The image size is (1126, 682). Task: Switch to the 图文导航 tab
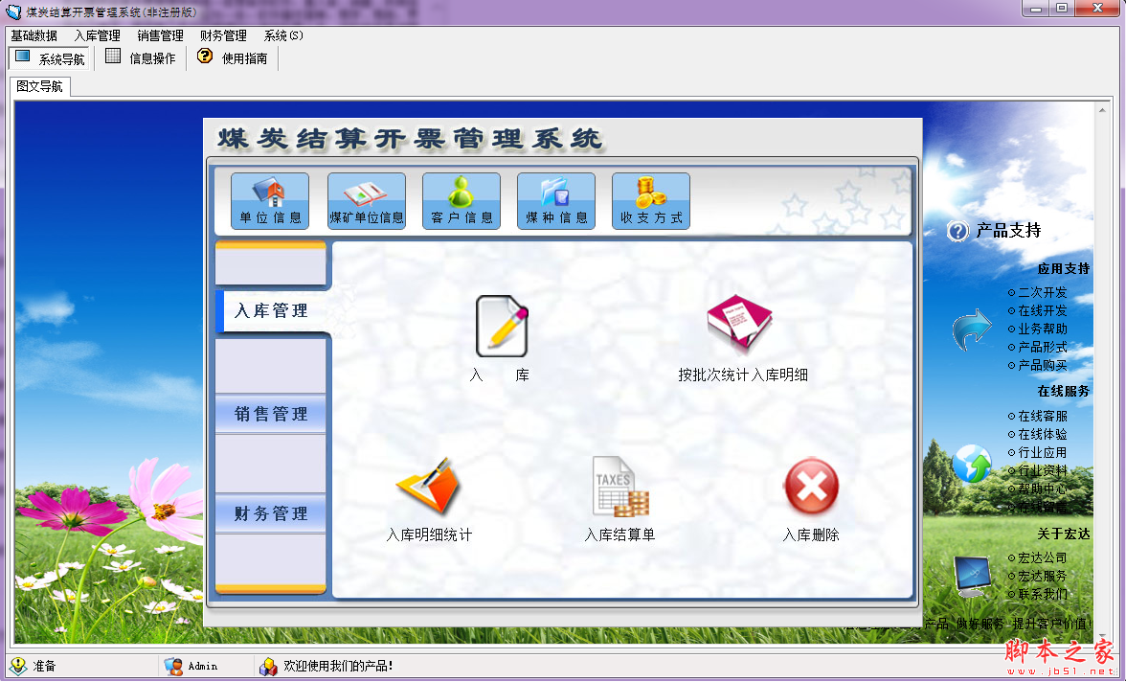point(40,86)
